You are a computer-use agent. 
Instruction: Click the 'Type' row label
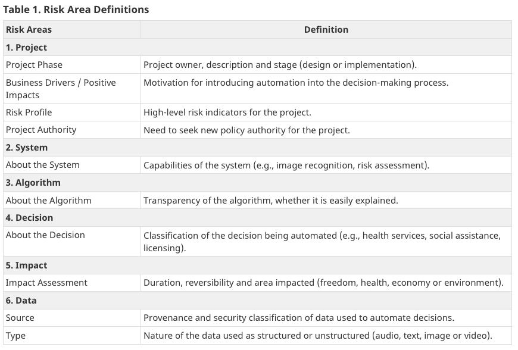(x=15, y=336)
